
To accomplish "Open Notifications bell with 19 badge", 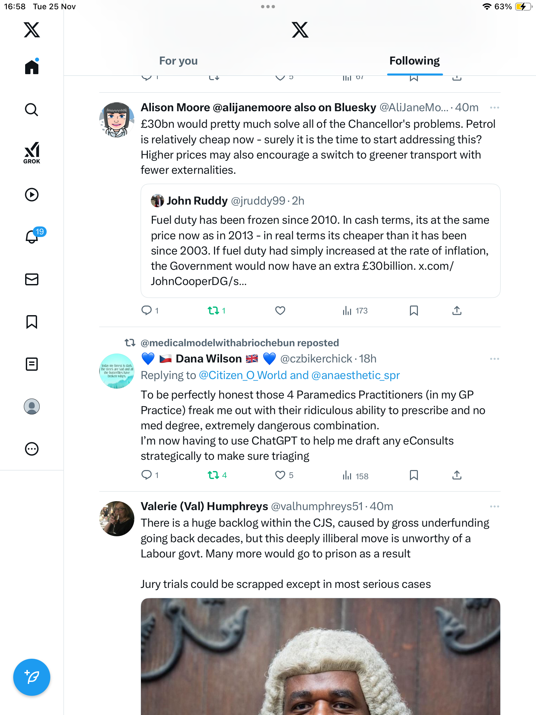I will point(32,236).
